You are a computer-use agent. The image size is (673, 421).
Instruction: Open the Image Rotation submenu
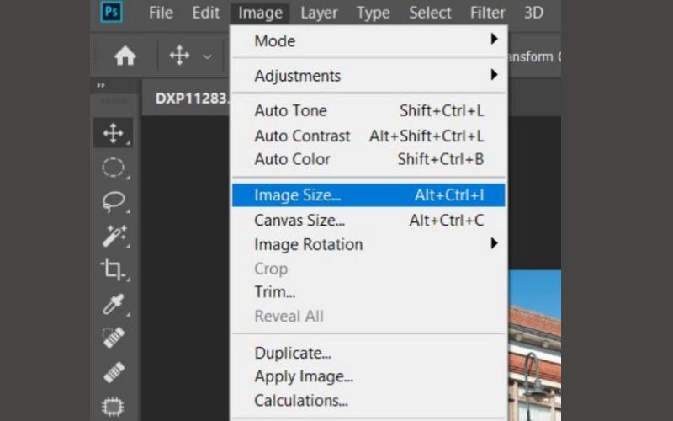[x=368, y=244]
